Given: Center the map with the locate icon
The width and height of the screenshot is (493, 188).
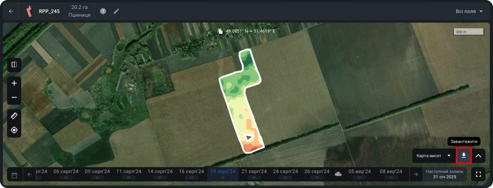Looking at the screenshot, I should point(14,130).
